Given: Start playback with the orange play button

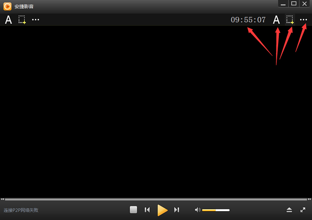Looking at the screenshot, I should (x=162, y=210).
